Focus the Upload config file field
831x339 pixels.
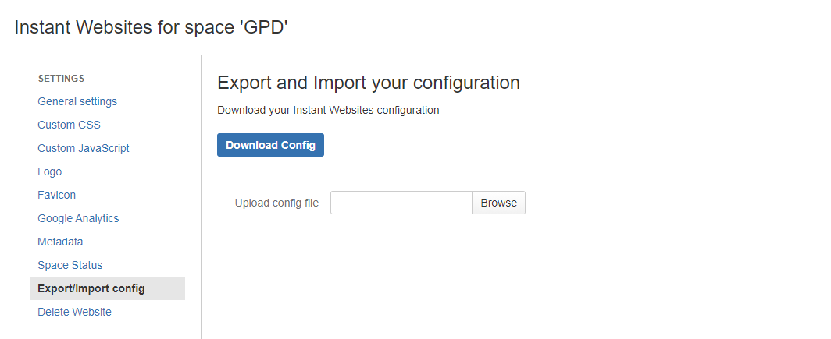tap(401, 203)
